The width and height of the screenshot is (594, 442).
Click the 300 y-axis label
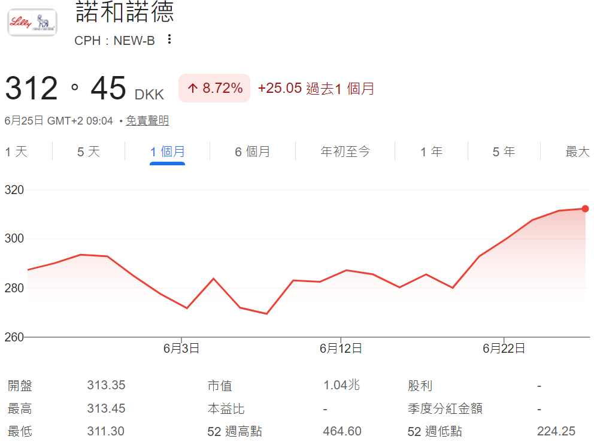point(14,238)
